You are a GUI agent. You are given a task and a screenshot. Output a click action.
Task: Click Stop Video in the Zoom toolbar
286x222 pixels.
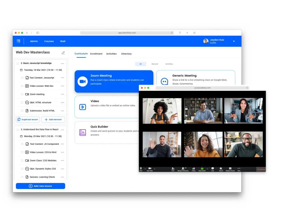[x=150, y=169]
